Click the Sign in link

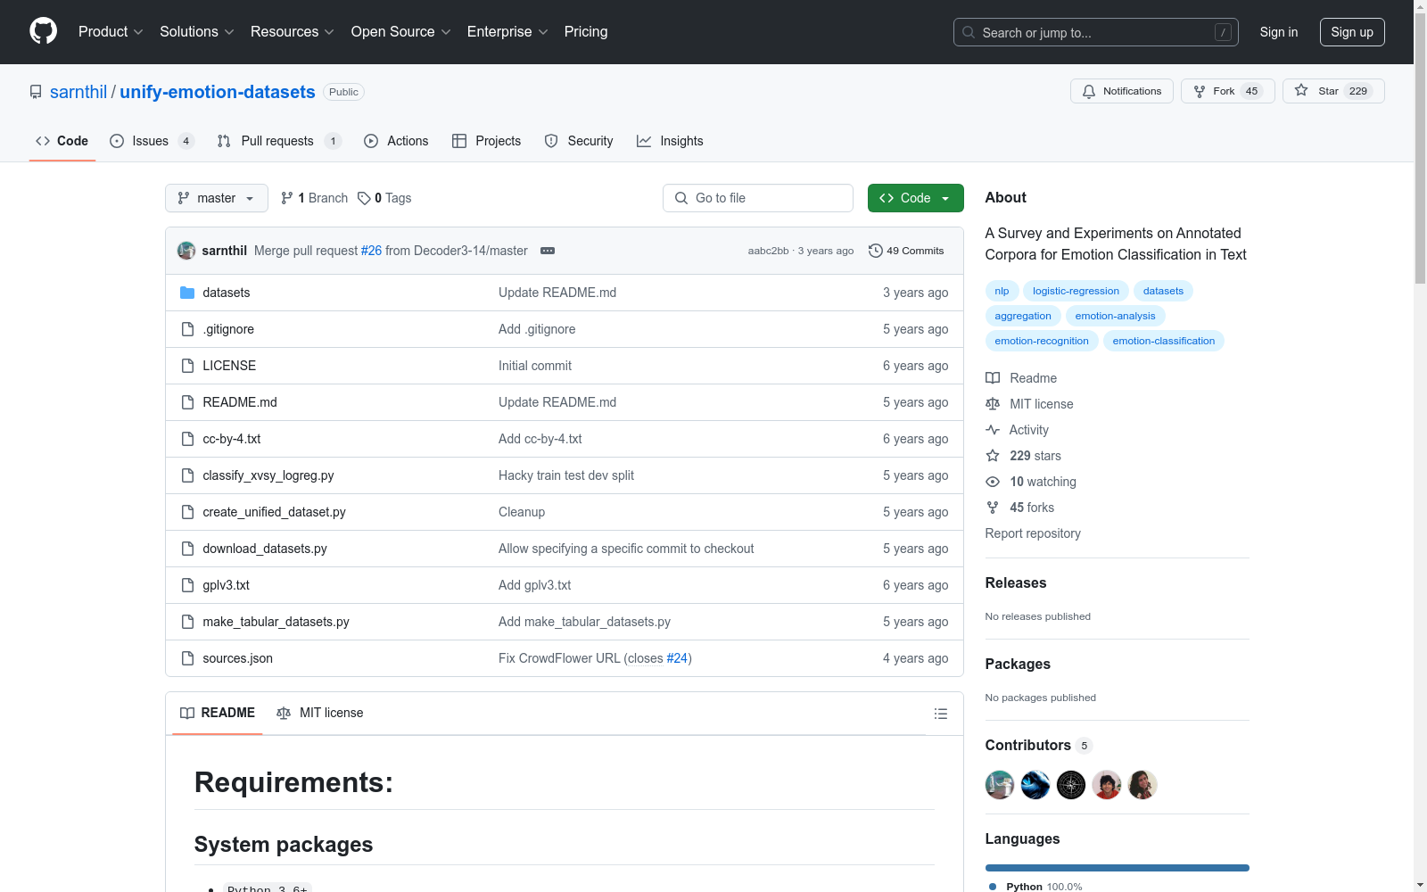coord(1279,32)
